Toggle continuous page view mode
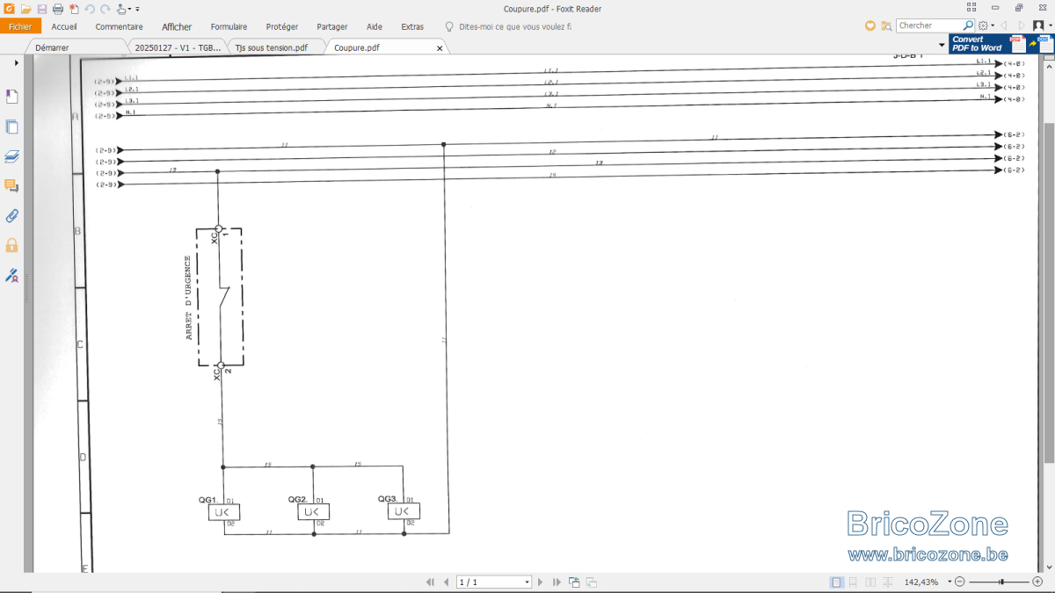Viewport: 1055px width, 593px height. tap(853, 582)
